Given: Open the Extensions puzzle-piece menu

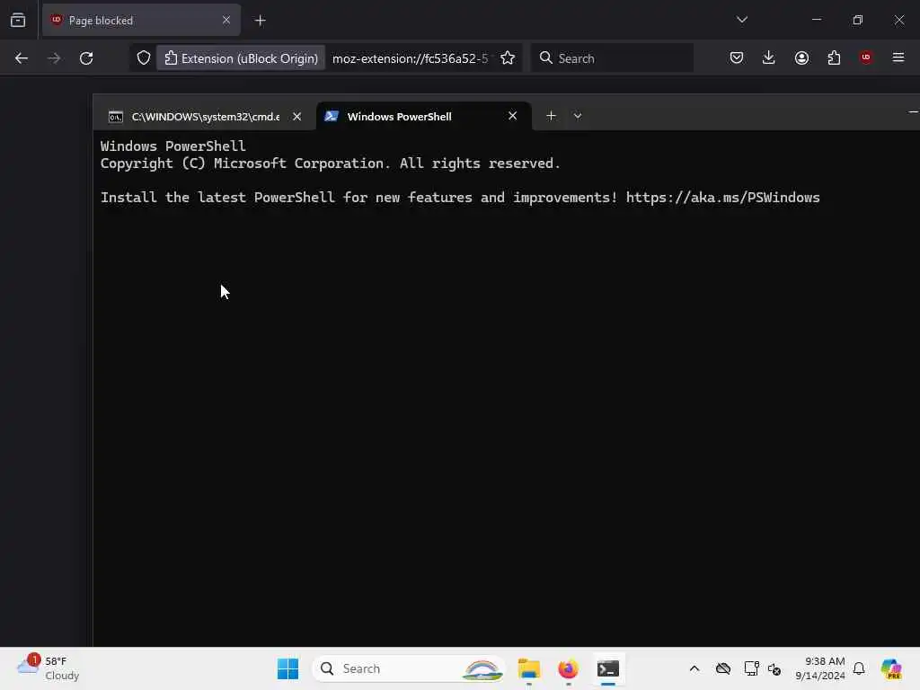Looking at the screenshot, I should (834, 58).
